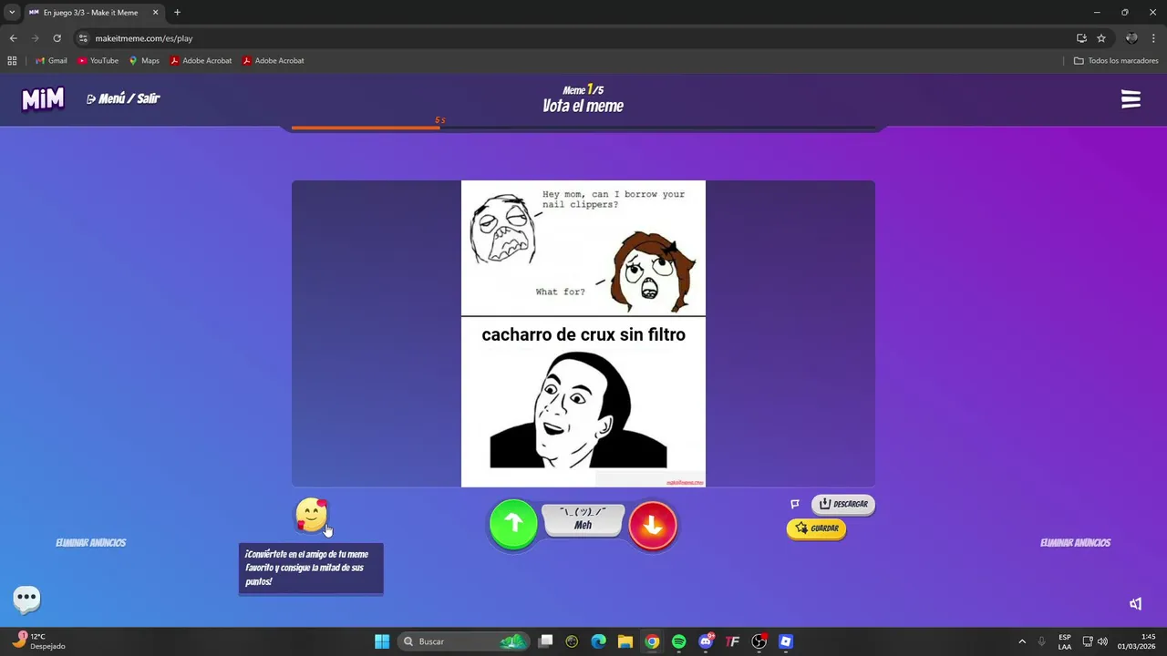Open weather widget showing 12°C
The width and height of the screenshot is (1167, 656).
[38, 641]
